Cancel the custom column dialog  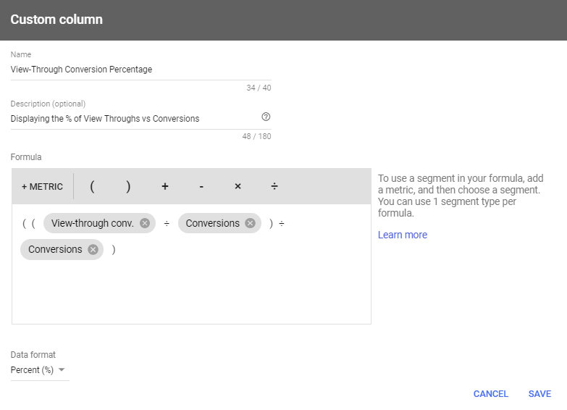(491, 394)
